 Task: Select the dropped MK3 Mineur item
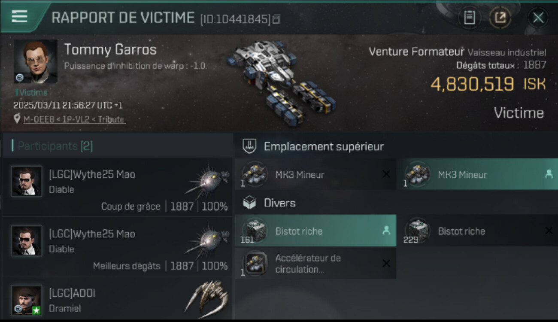(478, 174)
